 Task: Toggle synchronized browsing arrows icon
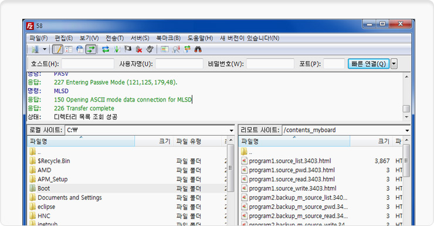[187, 49]
